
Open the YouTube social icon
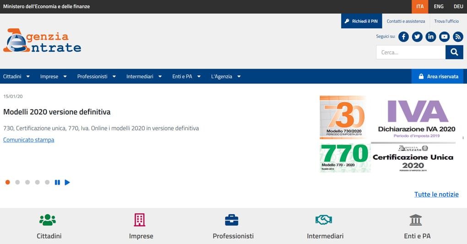point(445,37)
